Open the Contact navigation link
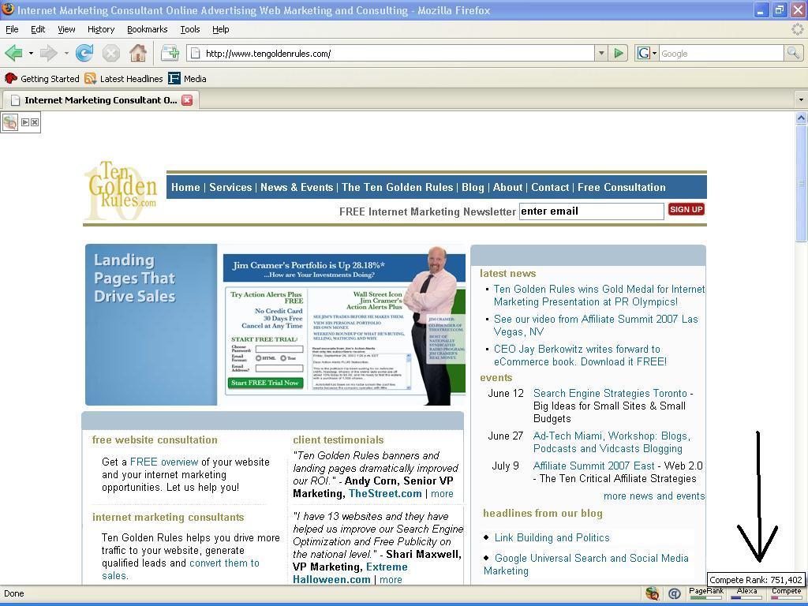 [550, 187]
